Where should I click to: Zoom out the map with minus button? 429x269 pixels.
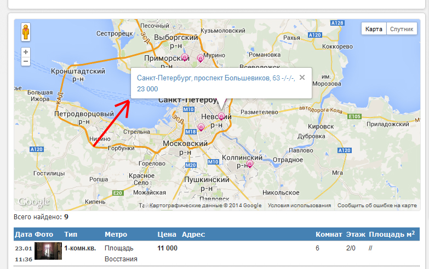[x=26, y=61]
